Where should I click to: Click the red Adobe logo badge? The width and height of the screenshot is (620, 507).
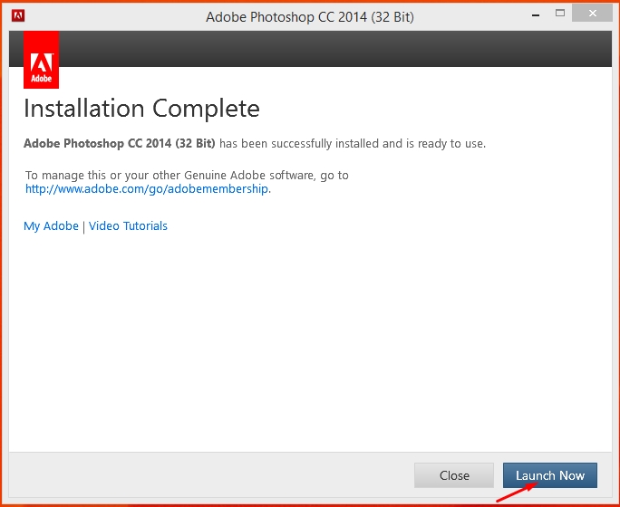click(x=41, y=60)
